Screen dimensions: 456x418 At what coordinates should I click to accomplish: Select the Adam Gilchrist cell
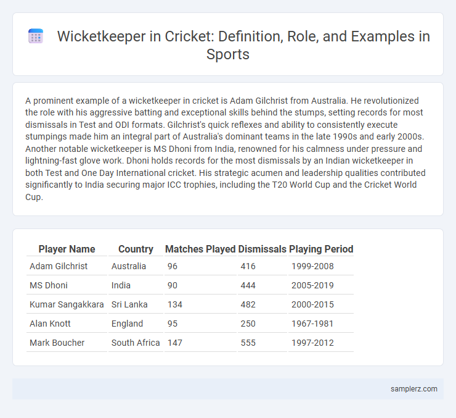pyautogui.click(x=67, y=266)
